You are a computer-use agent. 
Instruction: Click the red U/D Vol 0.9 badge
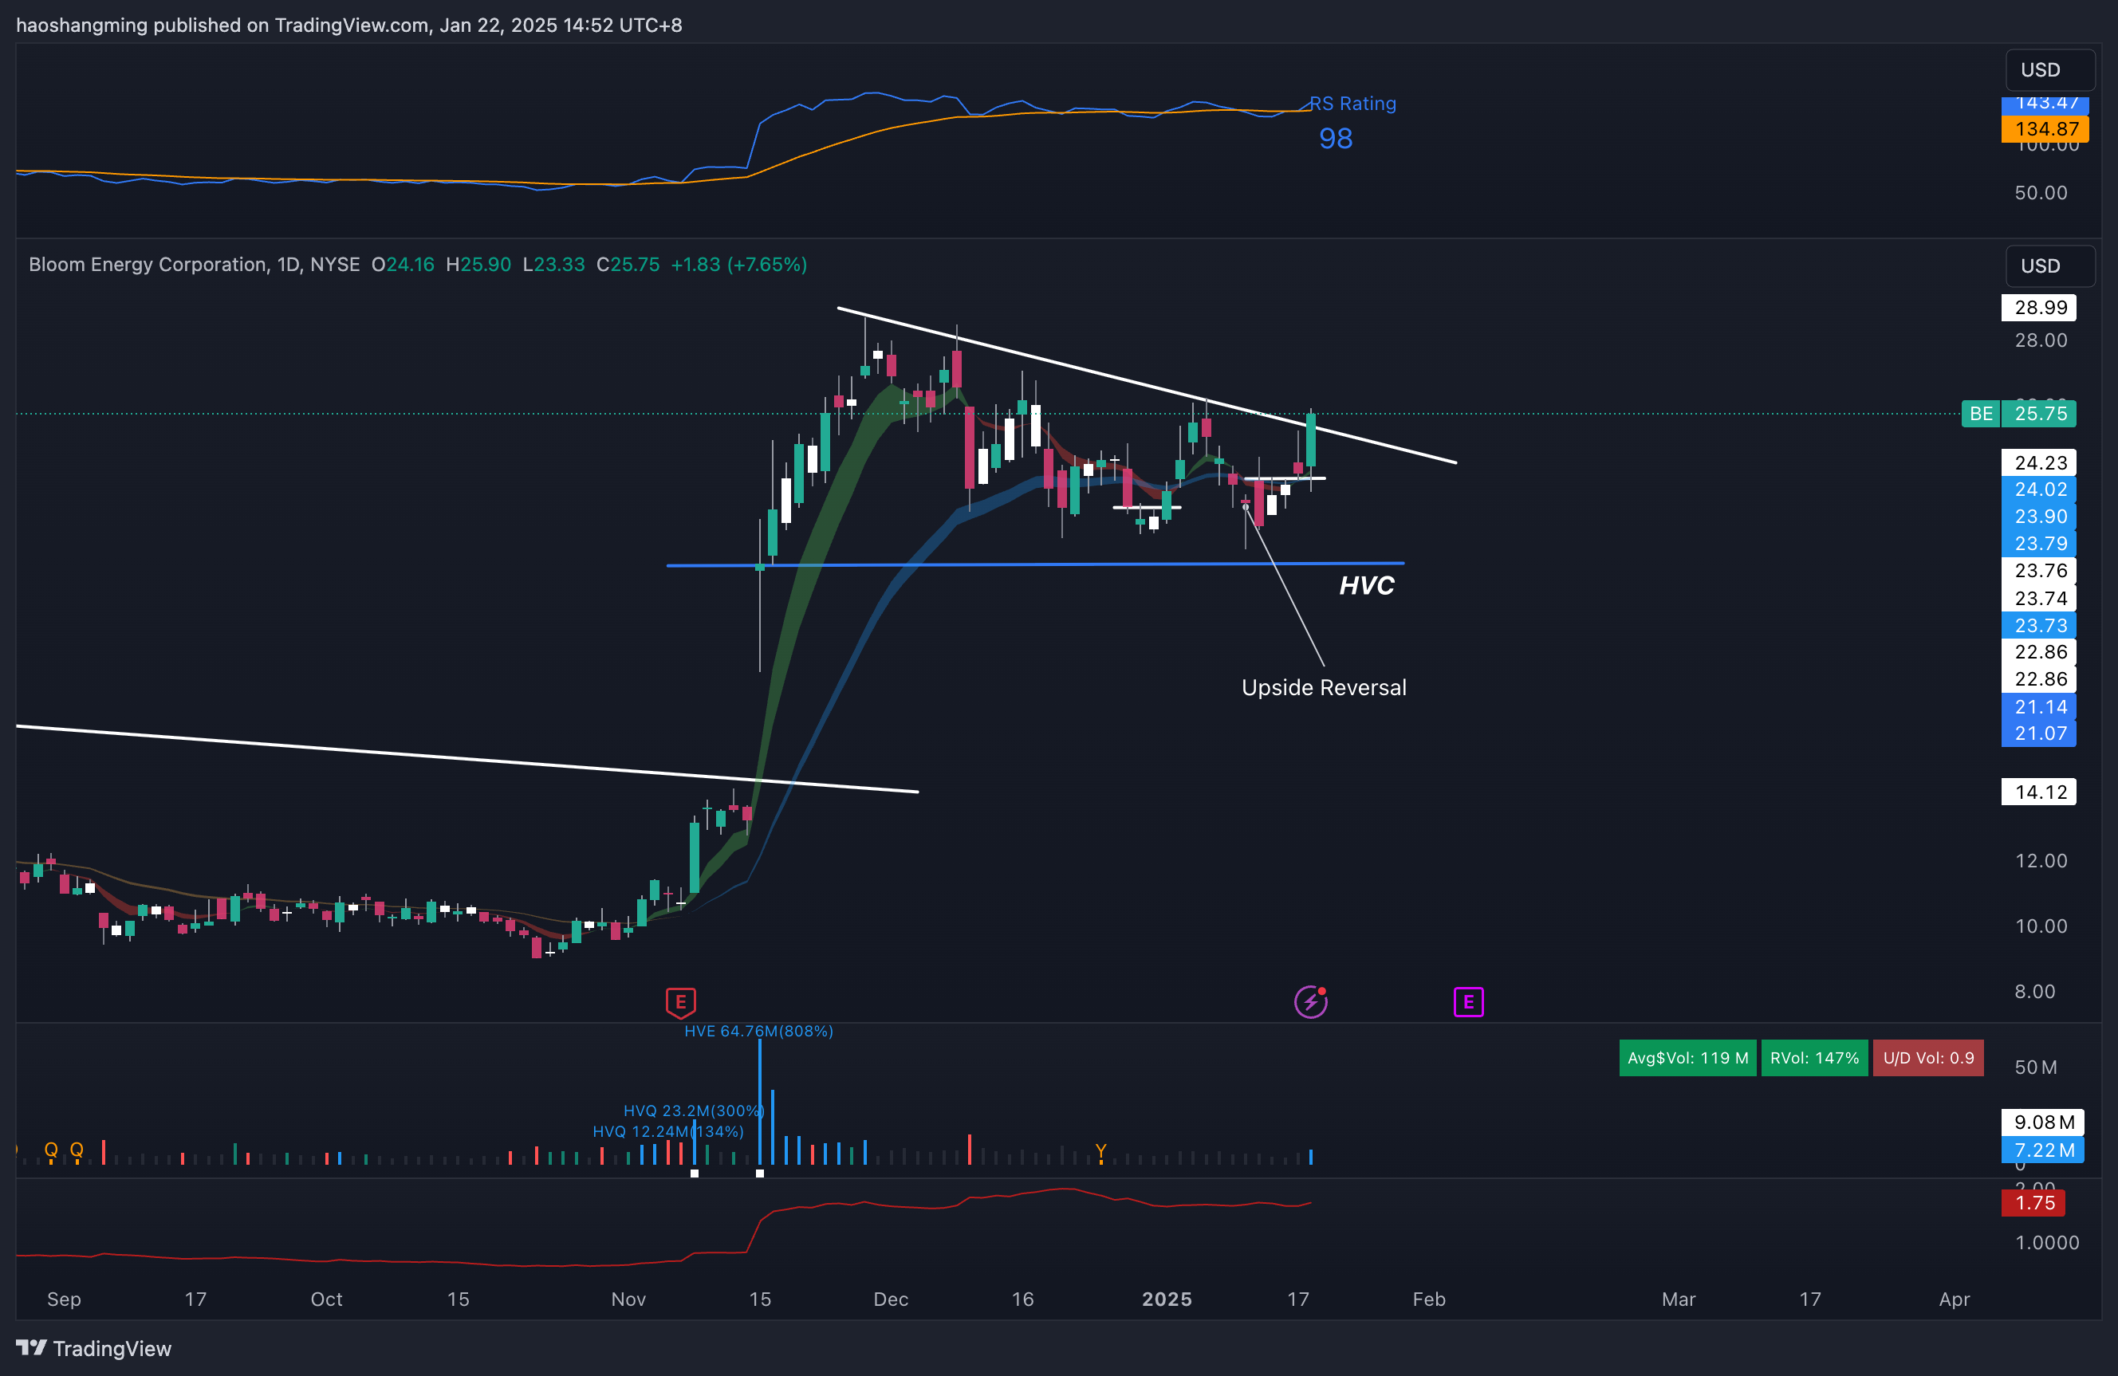click(x=1927, y=1058)
